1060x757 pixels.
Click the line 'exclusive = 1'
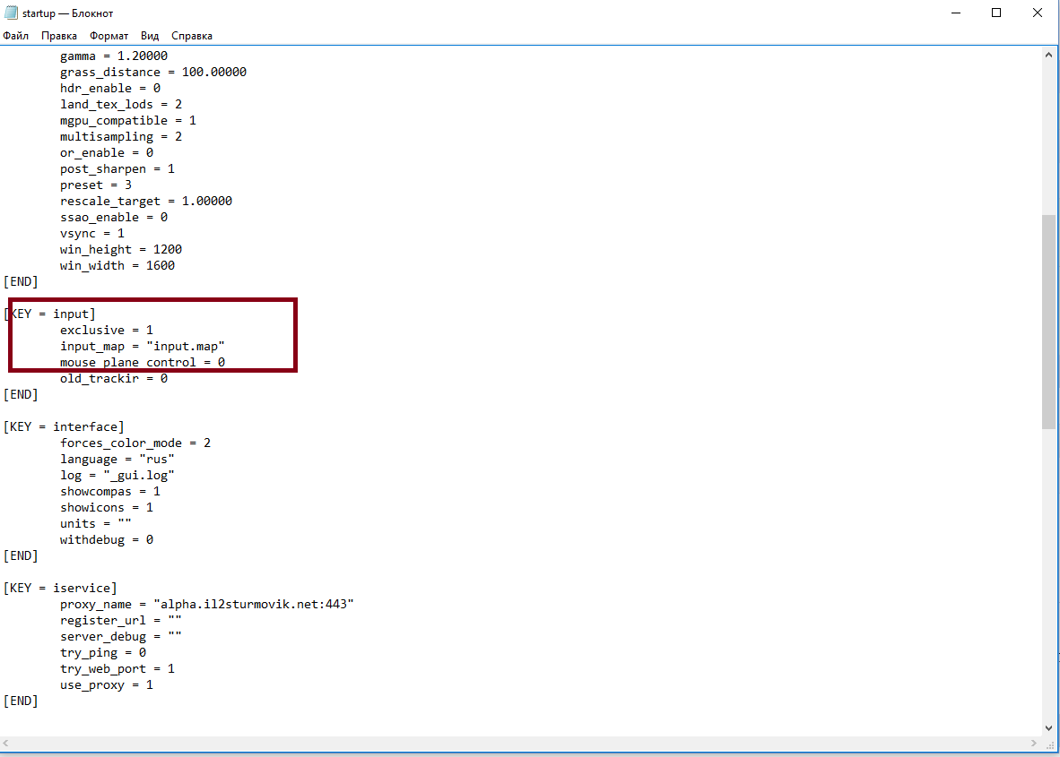click(107, 331)
